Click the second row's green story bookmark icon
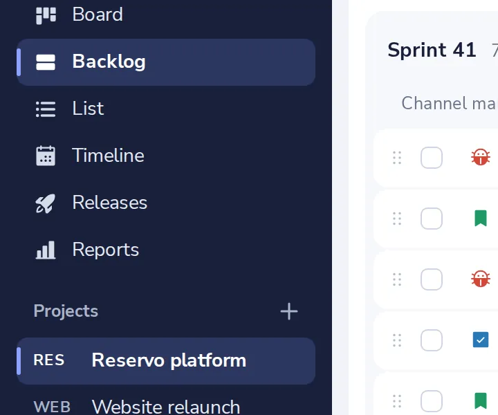 pyautogui.click(x=481, y=218)
